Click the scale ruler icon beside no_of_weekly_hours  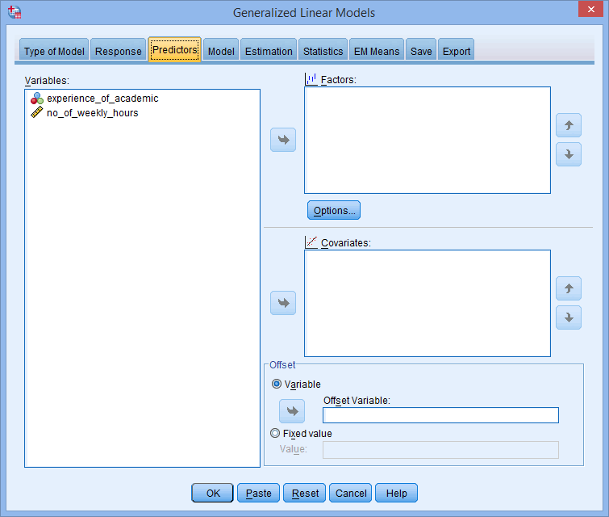coord(37,113)
